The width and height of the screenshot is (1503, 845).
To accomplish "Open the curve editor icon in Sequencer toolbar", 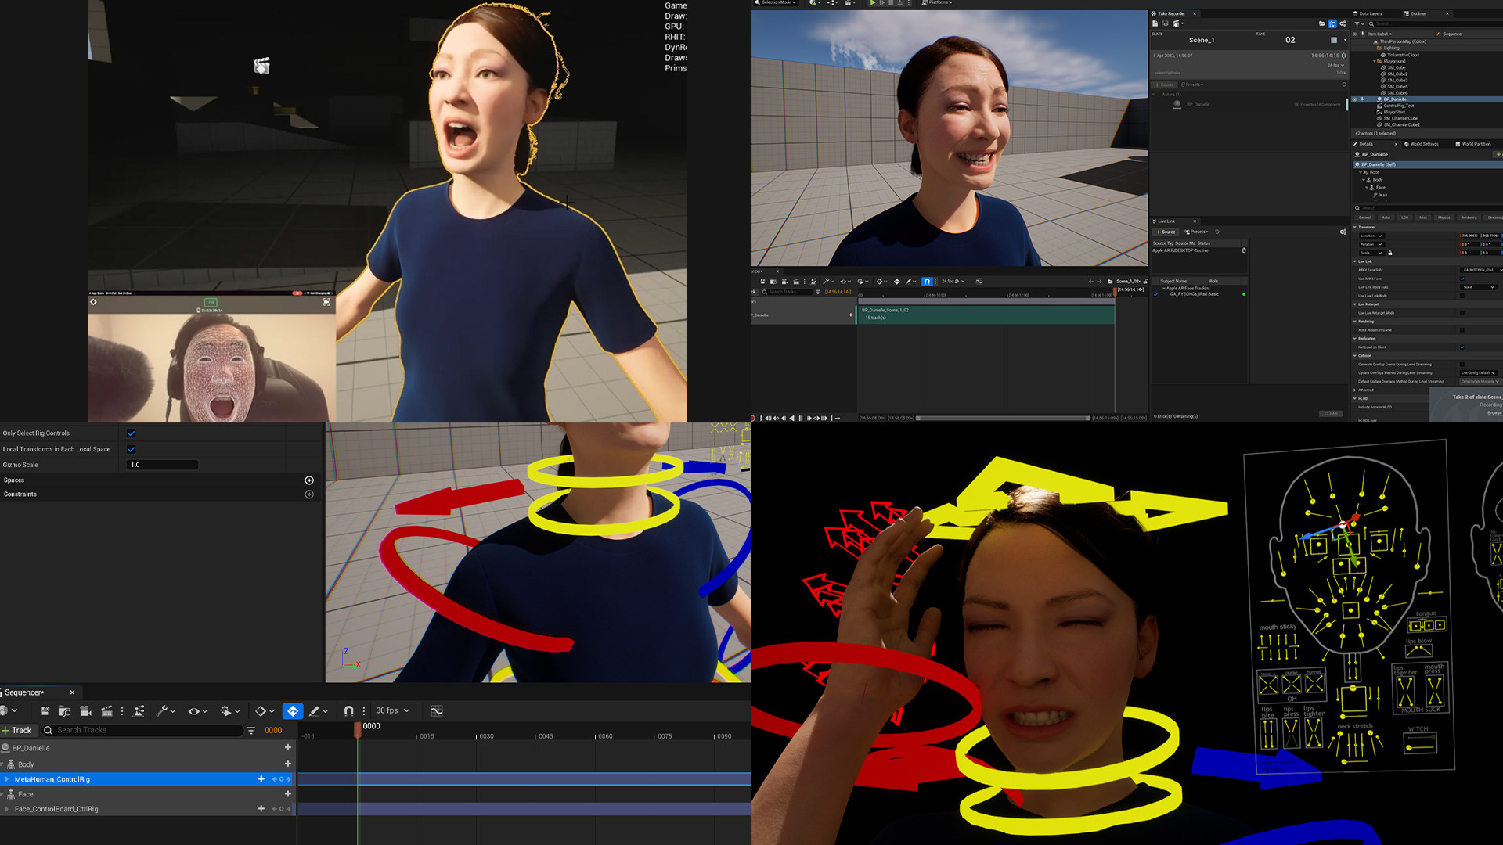I will [437, 710].
